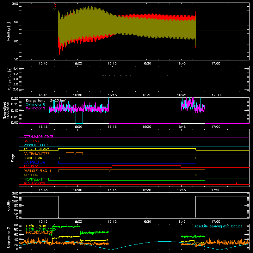Click the SC_IN_SUNLIGHT label
The height and width of the screenshot is (253, 253).
click(x=36, y=149)
